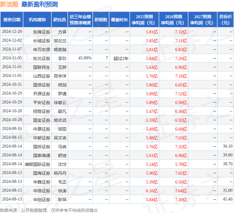Click the 2025预测净利润 column header

(x=144, y=19)
